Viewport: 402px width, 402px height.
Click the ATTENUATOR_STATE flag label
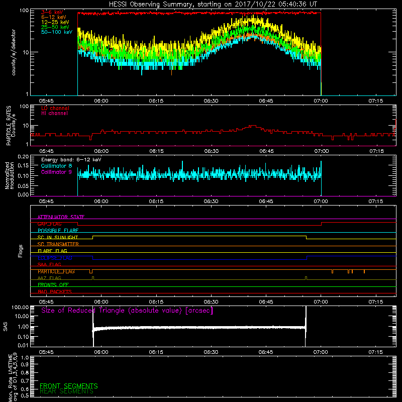click(61, 217)
